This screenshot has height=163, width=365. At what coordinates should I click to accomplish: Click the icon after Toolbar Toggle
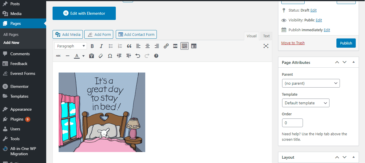194,46
